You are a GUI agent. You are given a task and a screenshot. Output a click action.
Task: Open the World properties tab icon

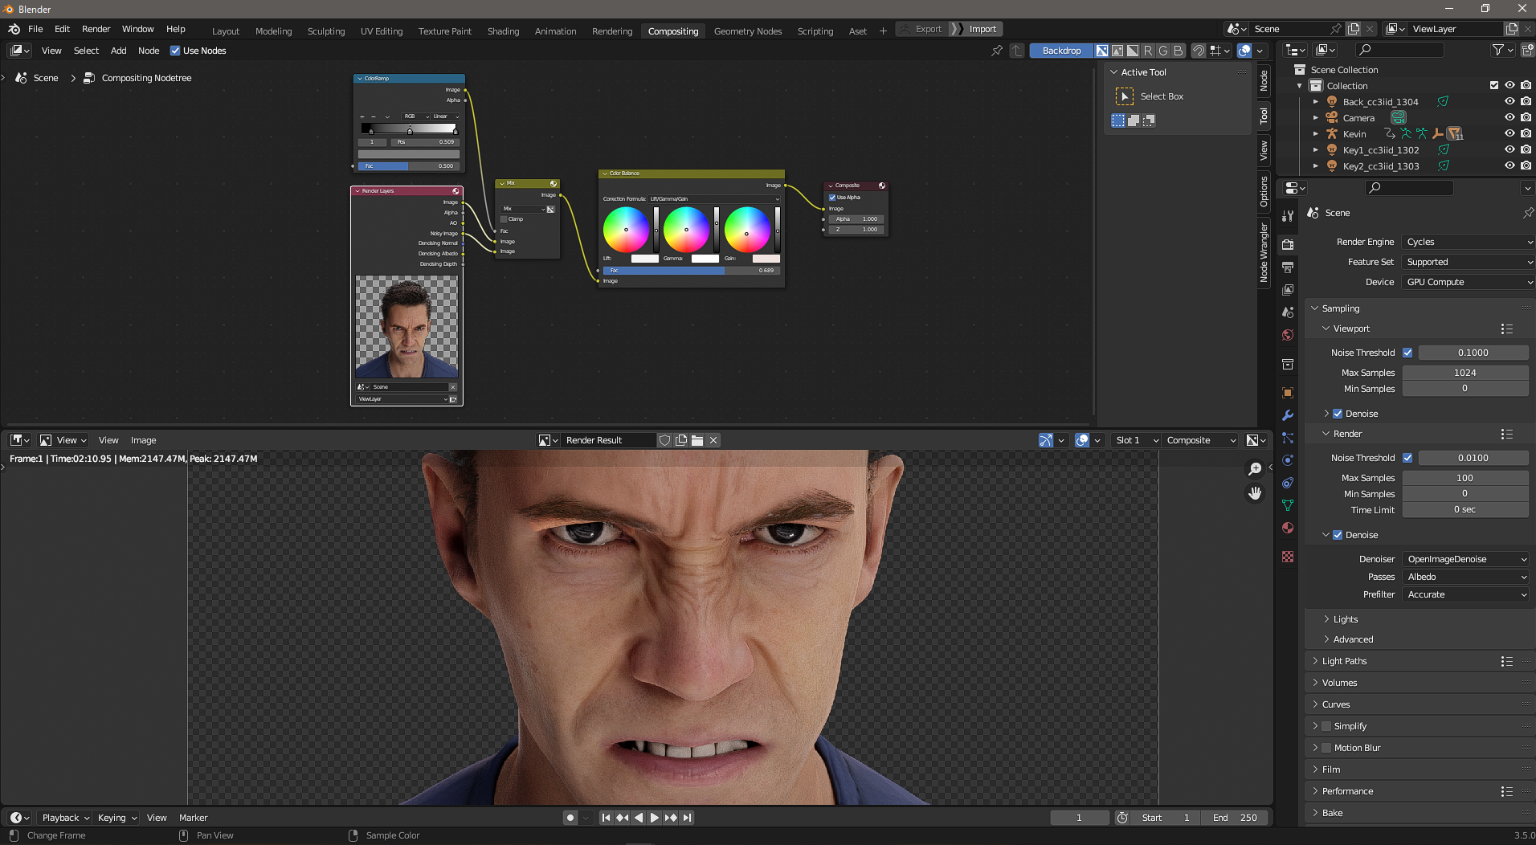pyautogui.click(x=1288, y=335)
